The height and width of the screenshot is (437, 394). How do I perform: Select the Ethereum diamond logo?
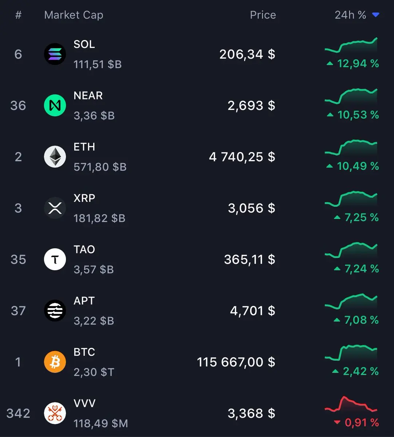pos(55,157)
